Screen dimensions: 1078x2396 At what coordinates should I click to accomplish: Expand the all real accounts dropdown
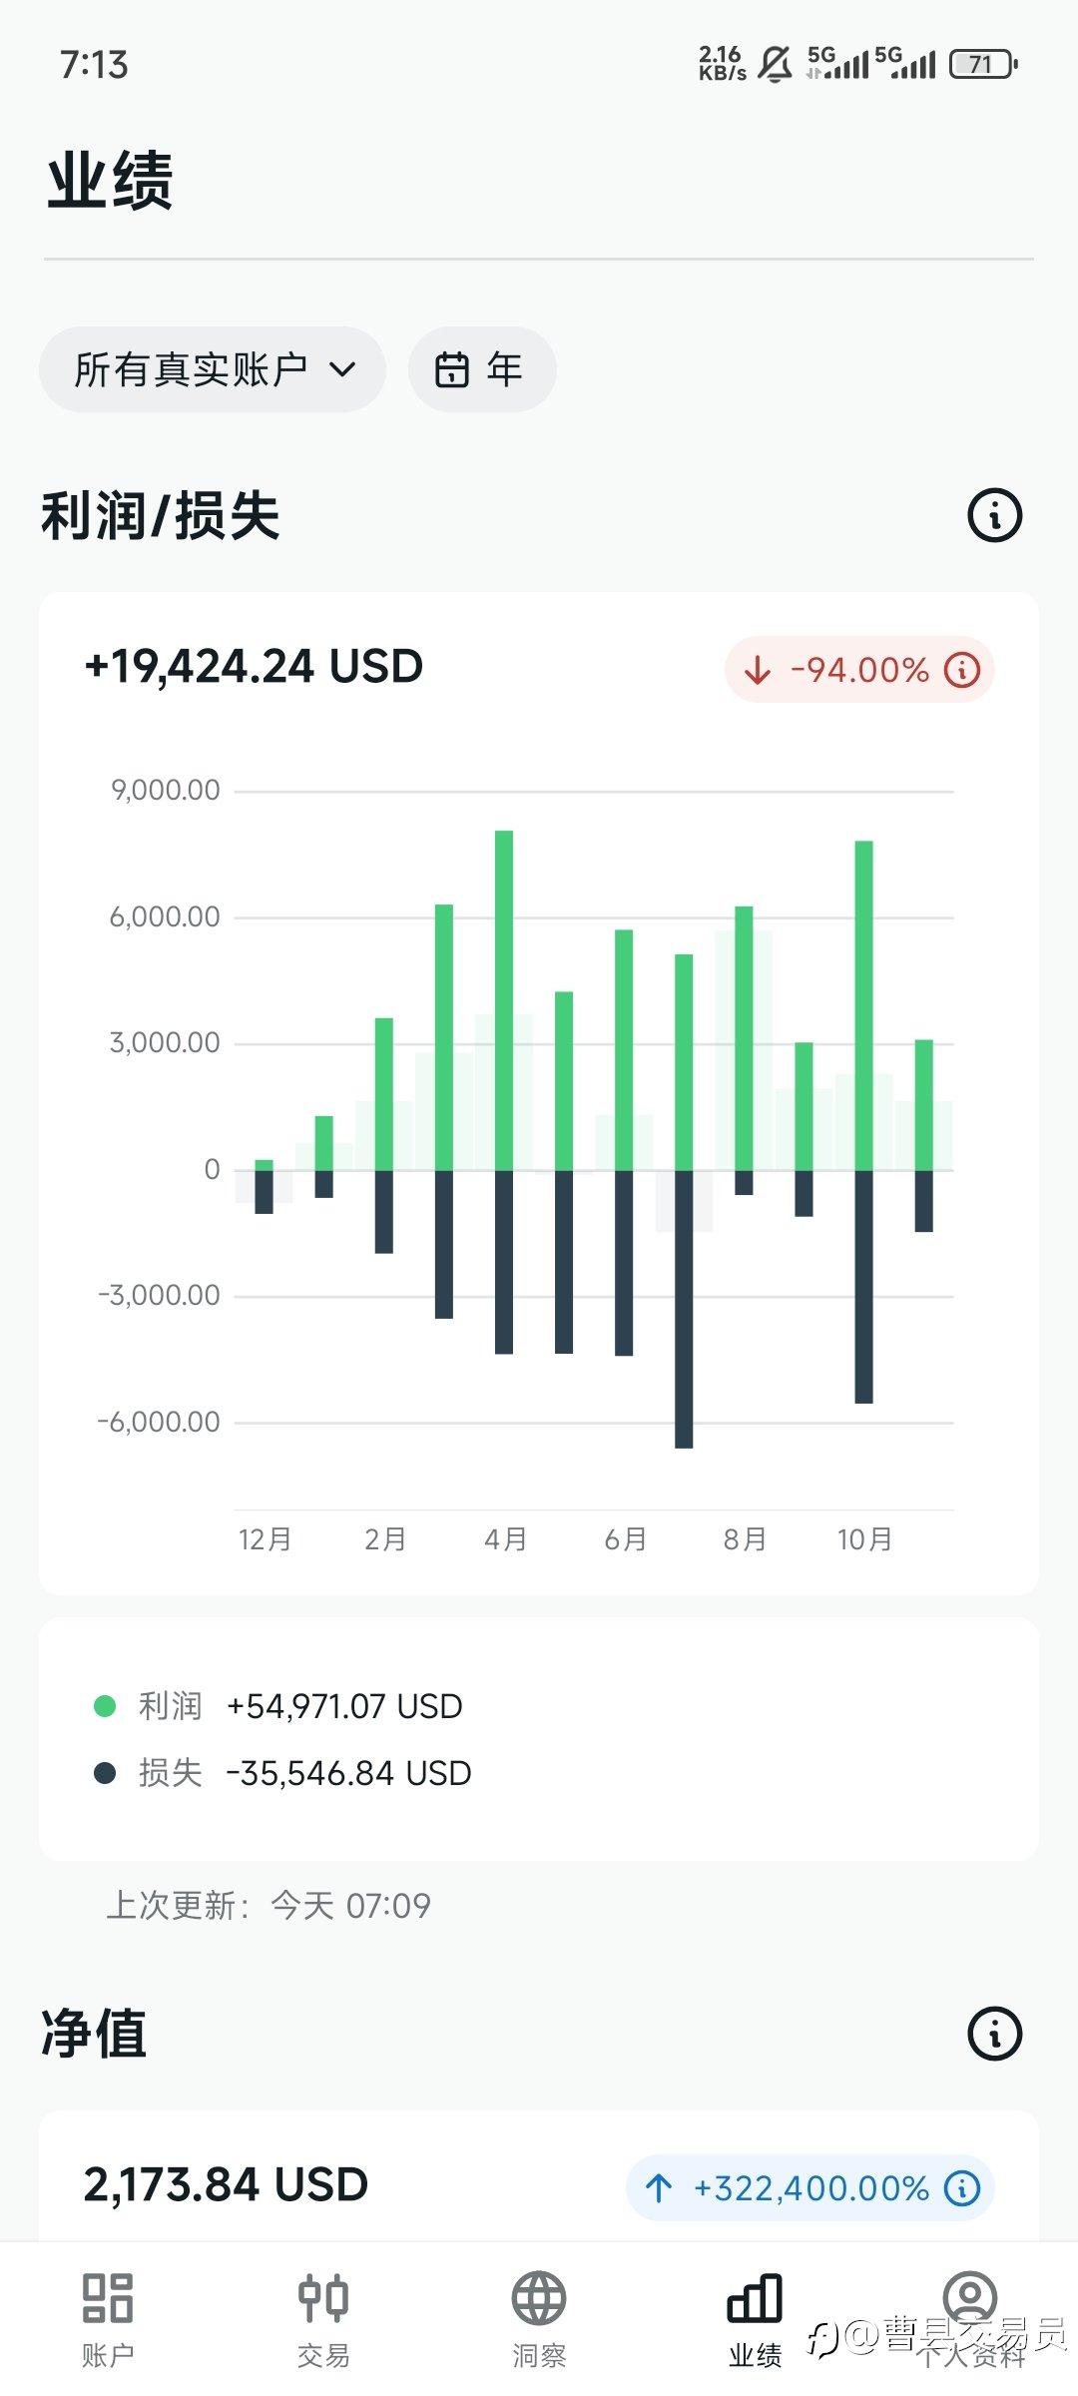tap(212, 369)
